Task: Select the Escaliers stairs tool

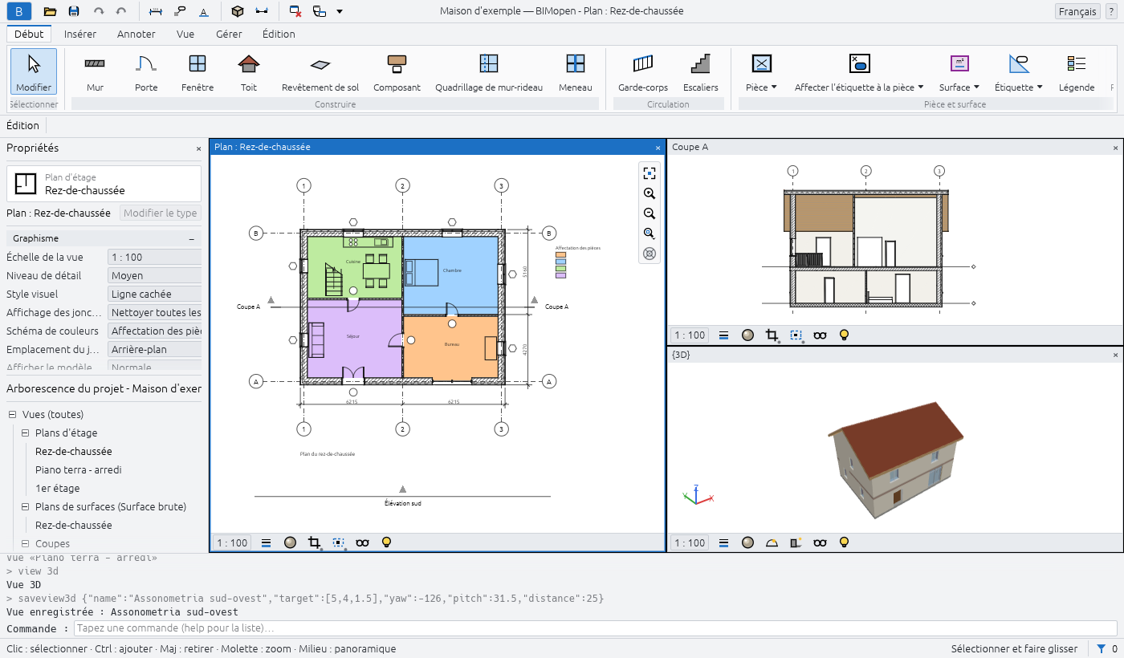Action: [x=701, y=72]
